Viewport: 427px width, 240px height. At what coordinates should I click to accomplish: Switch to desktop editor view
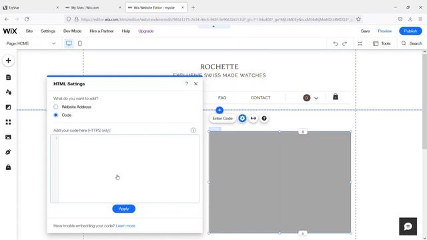pos(69,43)
